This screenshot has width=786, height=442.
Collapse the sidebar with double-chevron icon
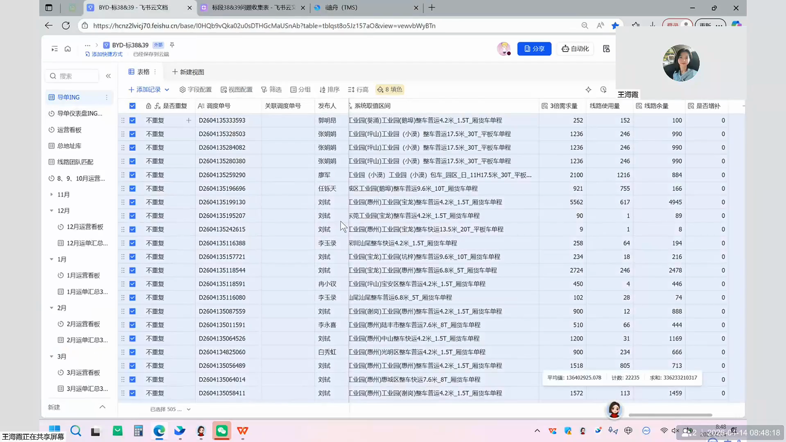[x=108, y=76]
